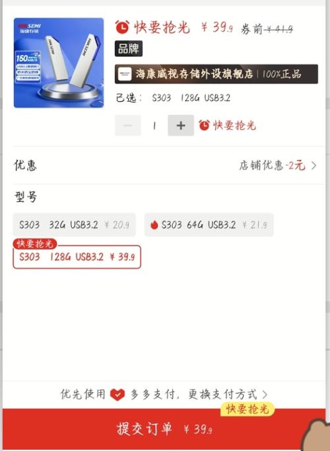330x451 pixels.
Task: Select the S303 128G USB3.2 option
Action: [77, 257]
